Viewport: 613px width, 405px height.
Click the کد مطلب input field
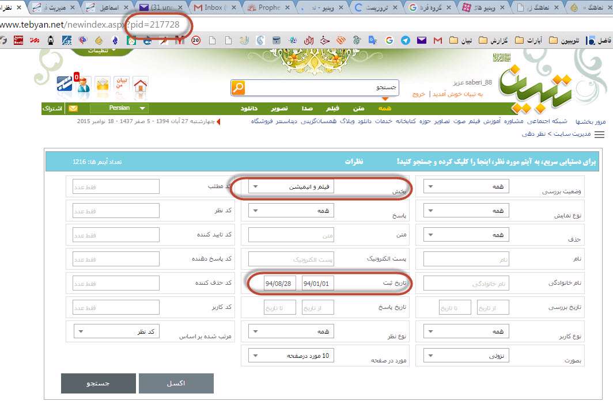pyautogui.click(x=116, y=187)
